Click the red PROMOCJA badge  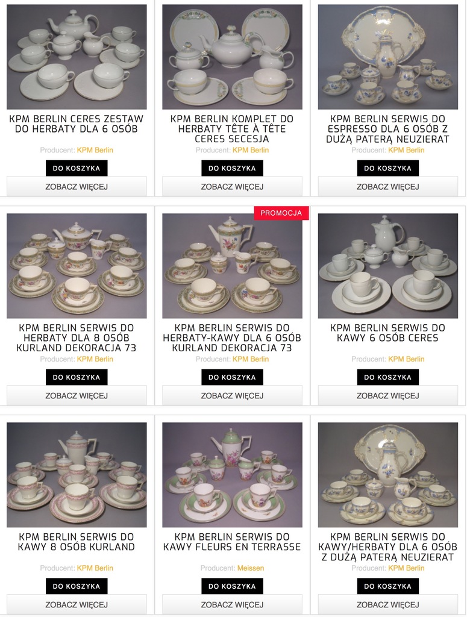pyautogui.click(x=281, y=213)
